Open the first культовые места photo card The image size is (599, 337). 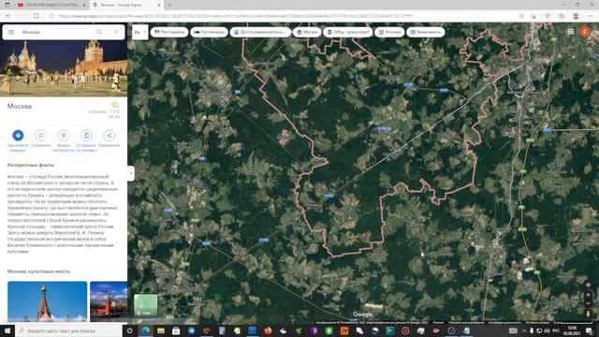[x=48, y=301]
